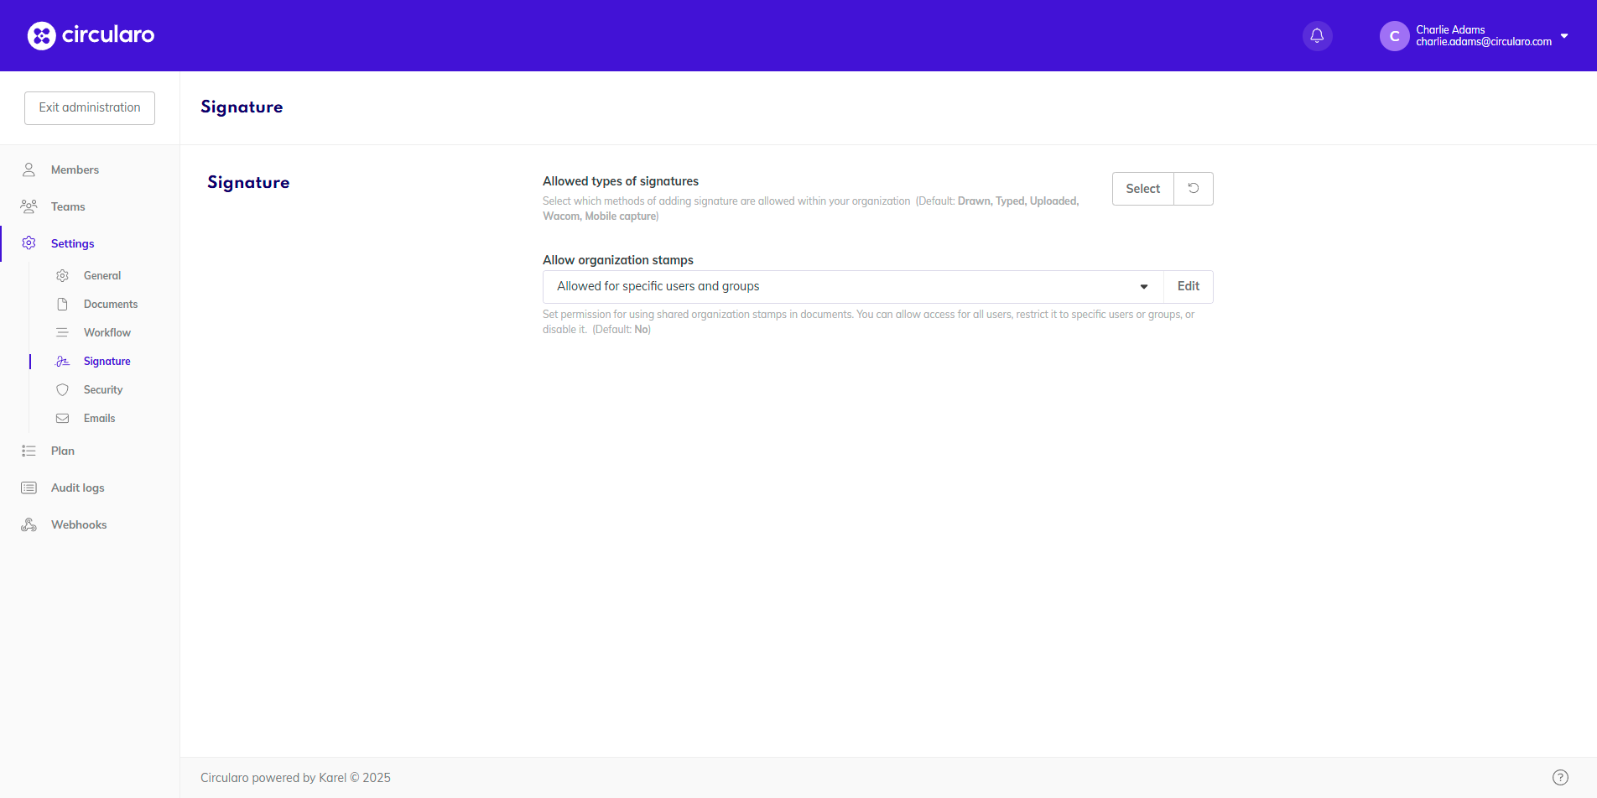Click the Allowed types of signatures label
Viewport: 1597px width, 798px height.
pyautogui.click(x=621, y=181)
